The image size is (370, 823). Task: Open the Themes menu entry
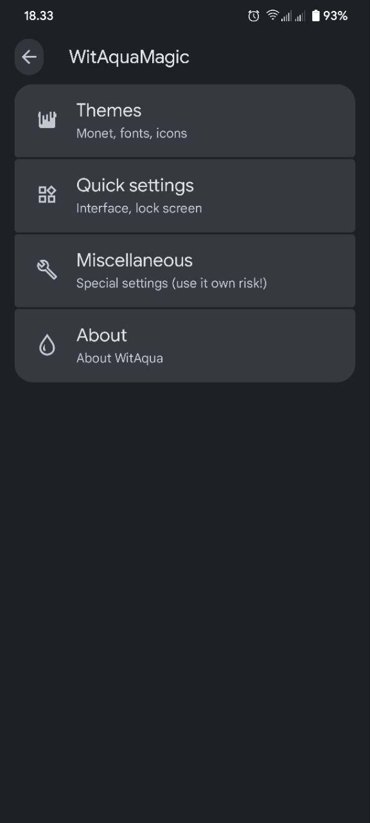[x=185, y=121]
